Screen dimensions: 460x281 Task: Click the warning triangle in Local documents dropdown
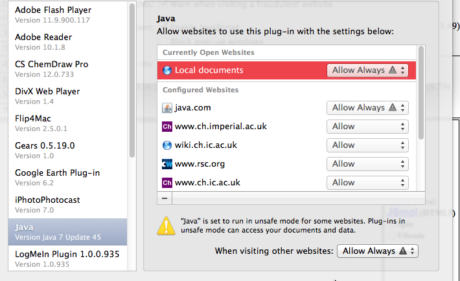point(391,70)
